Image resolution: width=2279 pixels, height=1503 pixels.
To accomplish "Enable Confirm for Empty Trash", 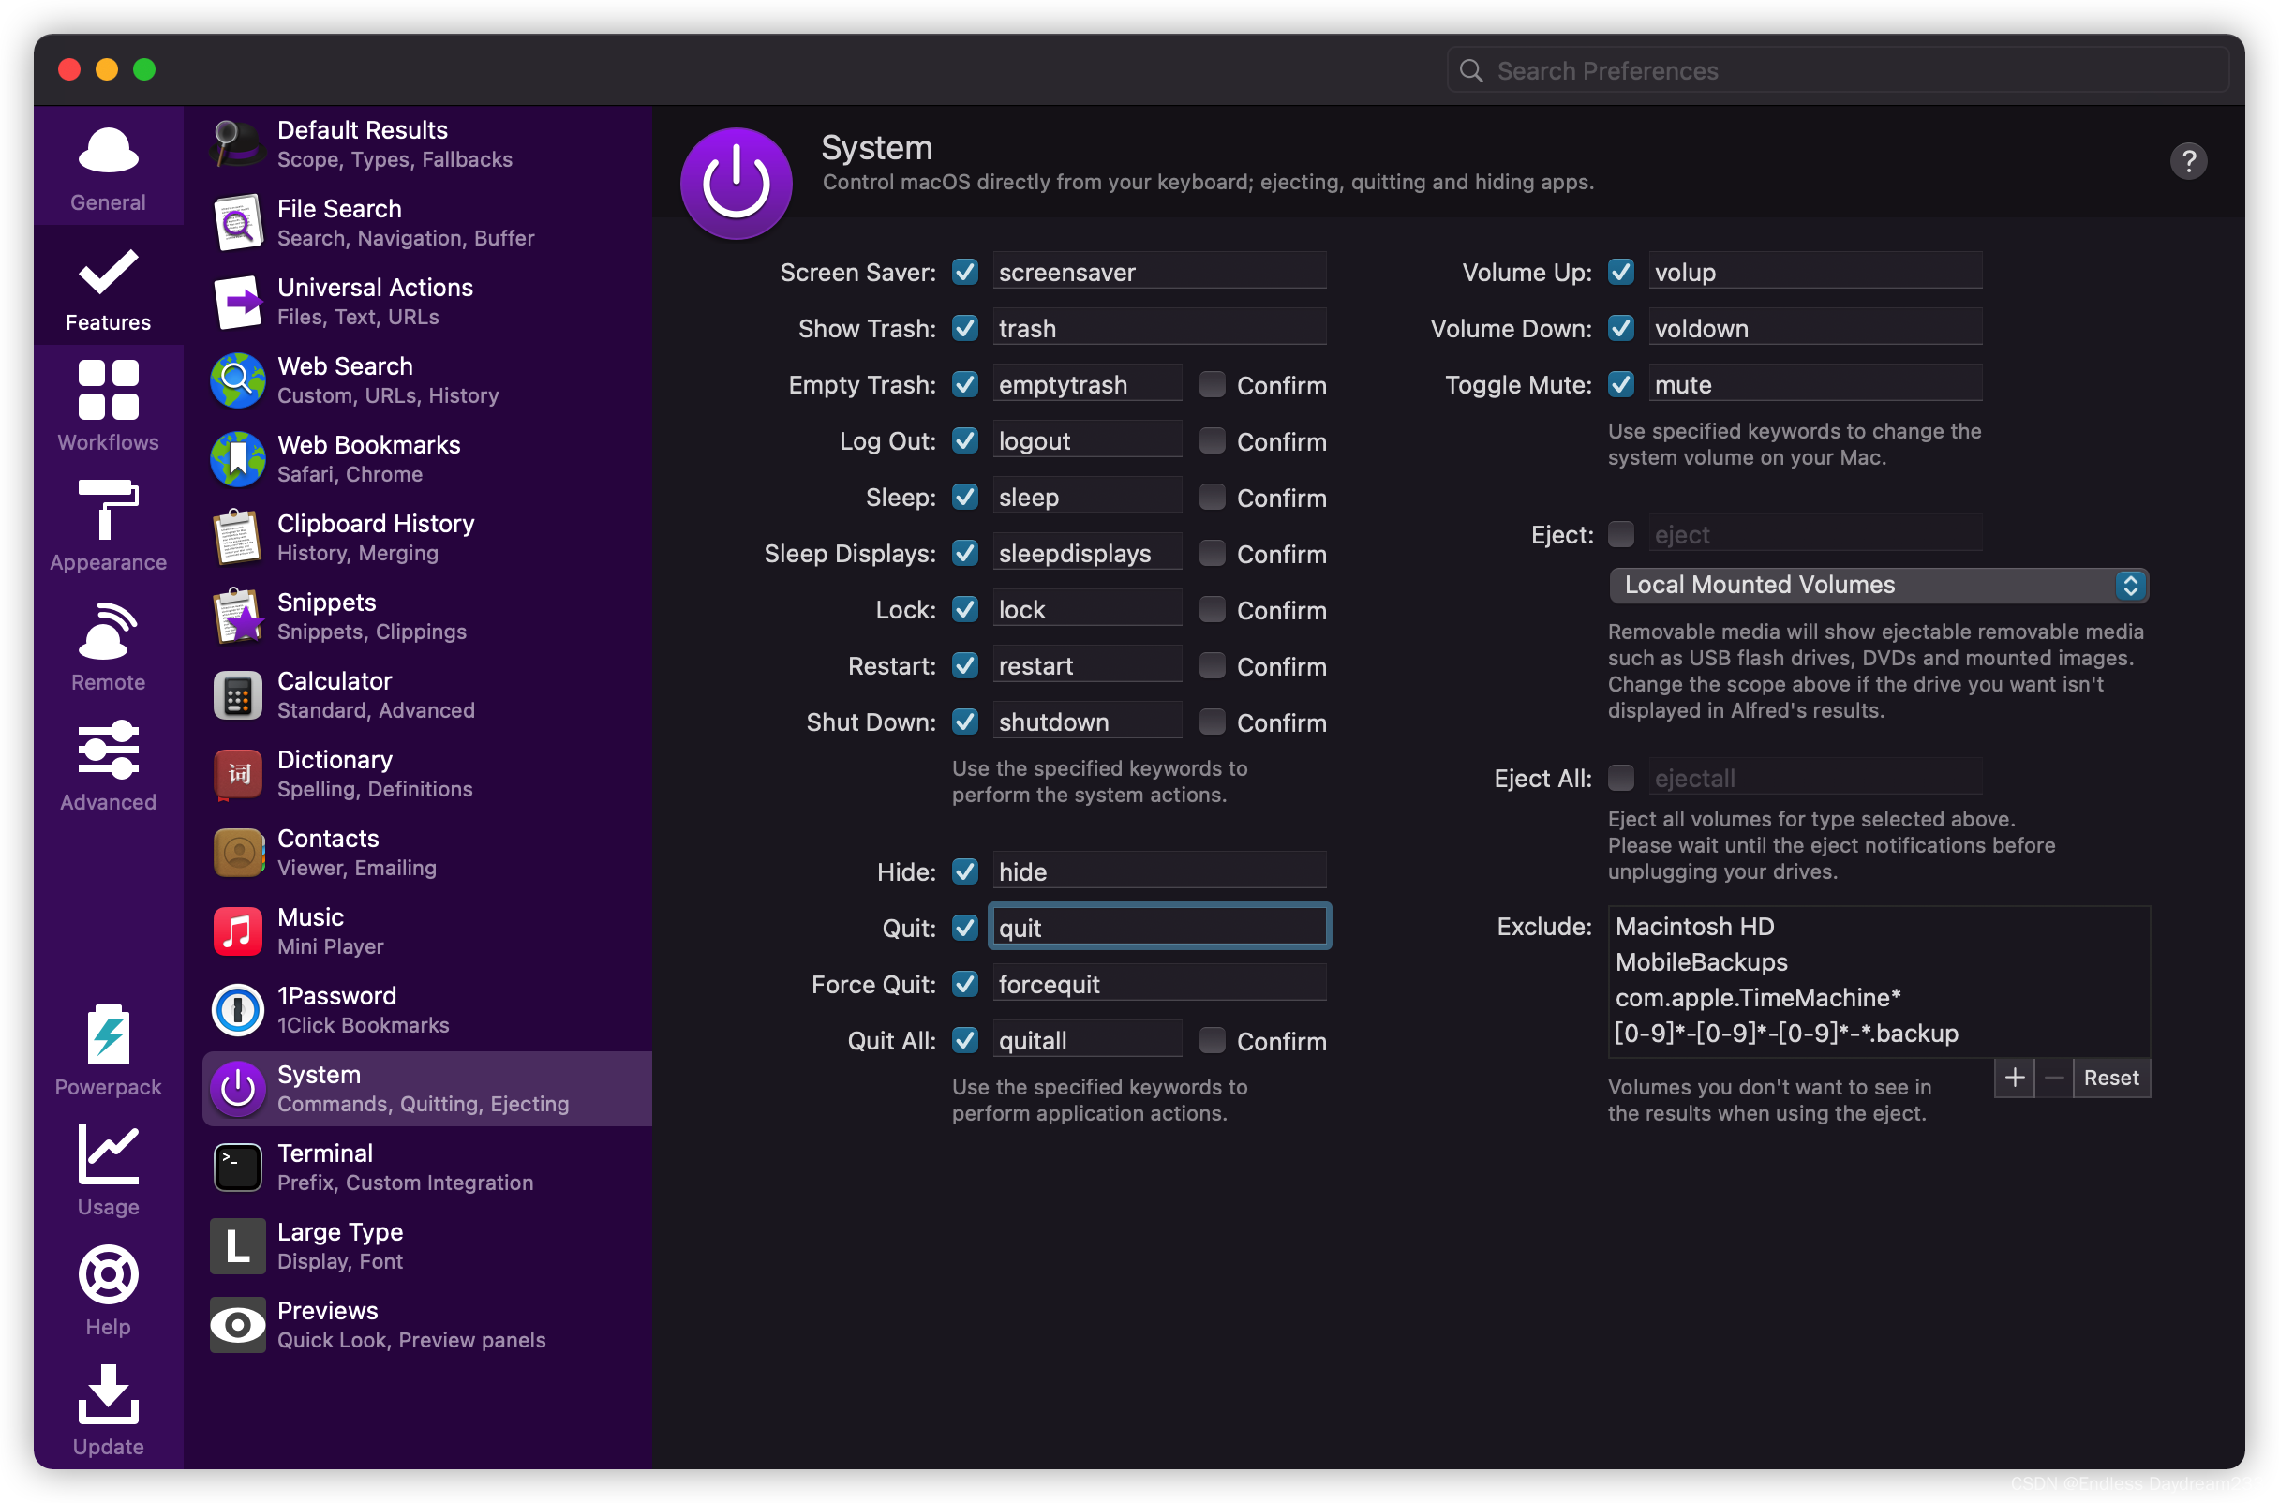I will [1213, 384].
